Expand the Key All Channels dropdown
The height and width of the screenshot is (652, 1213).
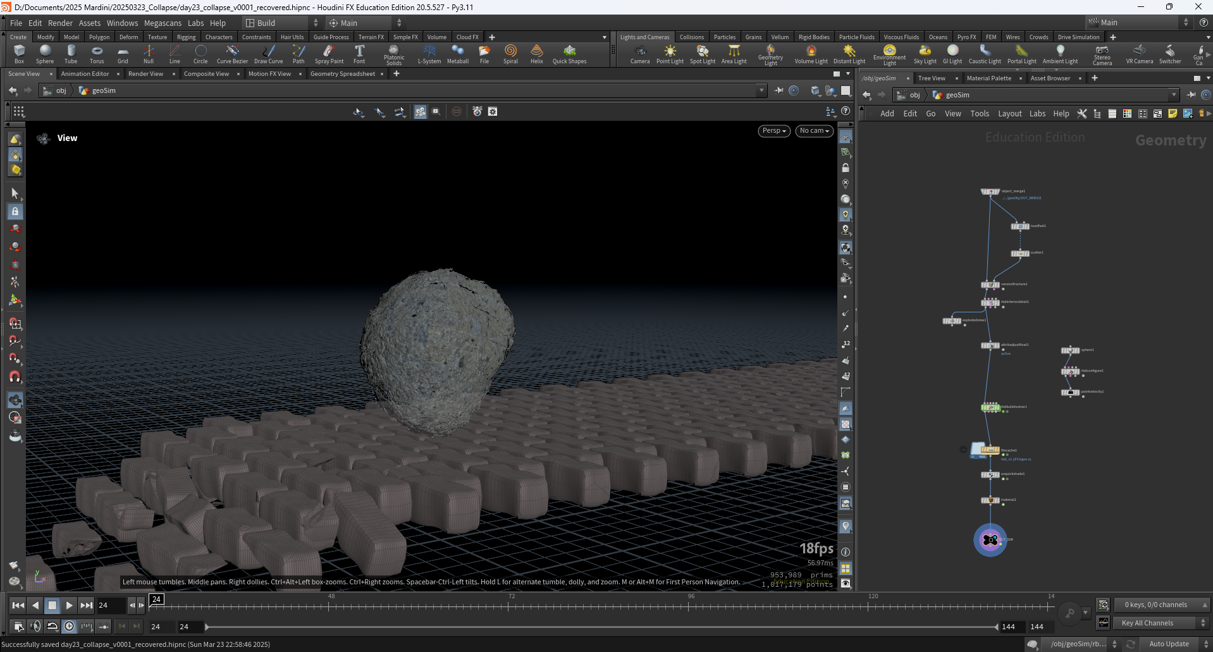(1161, 623)
